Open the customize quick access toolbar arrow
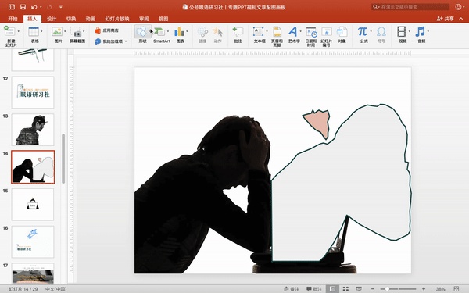Viewport: 469px width, 293px height. coord(61,6)
